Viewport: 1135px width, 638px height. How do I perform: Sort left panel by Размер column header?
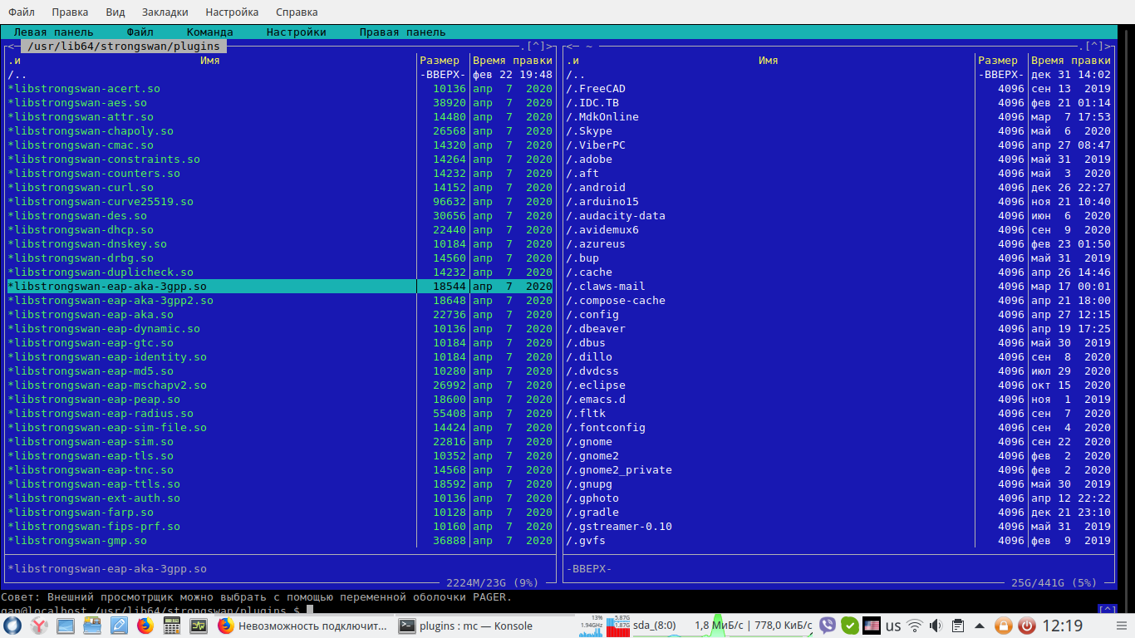click(440, 61)
